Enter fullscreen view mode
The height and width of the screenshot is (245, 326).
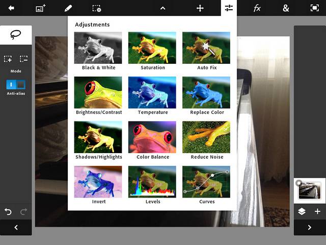(315, 8)
